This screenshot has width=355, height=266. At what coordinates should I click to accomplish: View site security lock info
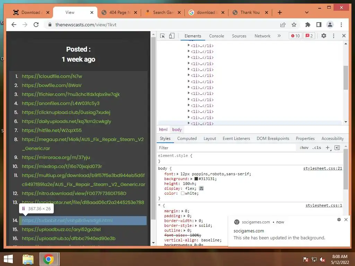(50, 25)
